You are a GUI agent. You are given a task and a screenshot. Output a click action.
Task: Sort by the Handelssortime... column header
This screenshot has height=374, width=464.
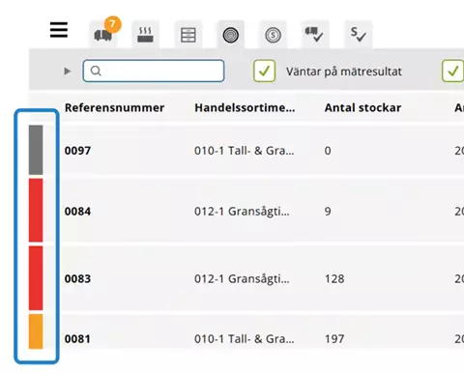click(x=245, y=107)
